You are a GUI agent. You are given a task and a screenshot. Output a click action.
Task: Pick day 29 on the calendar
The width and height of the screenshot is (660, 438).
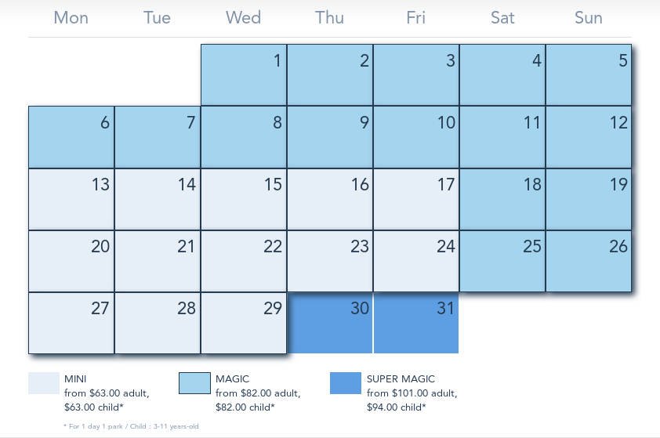pyautogui.click(x=244, y=323)
